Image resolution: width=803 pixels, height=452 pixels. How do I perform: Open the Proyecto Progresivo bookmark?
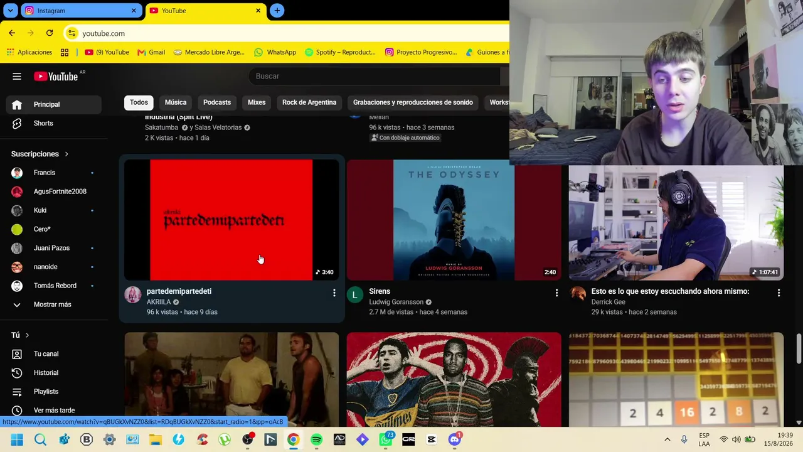[x=421, y=52]
